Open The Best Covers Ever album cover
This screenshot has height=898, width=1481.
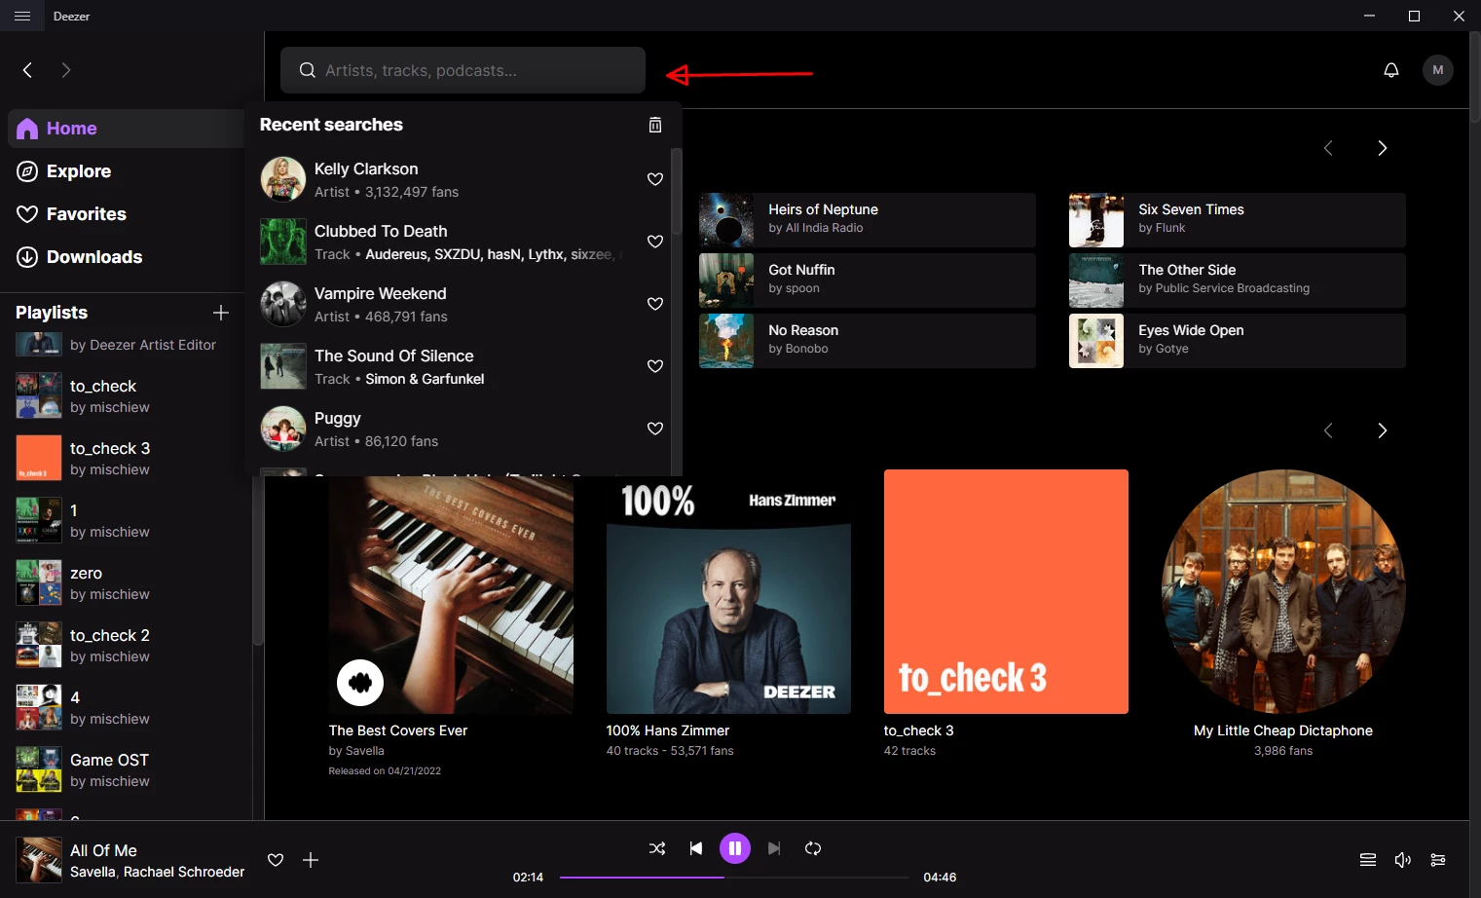coord(451,594)
